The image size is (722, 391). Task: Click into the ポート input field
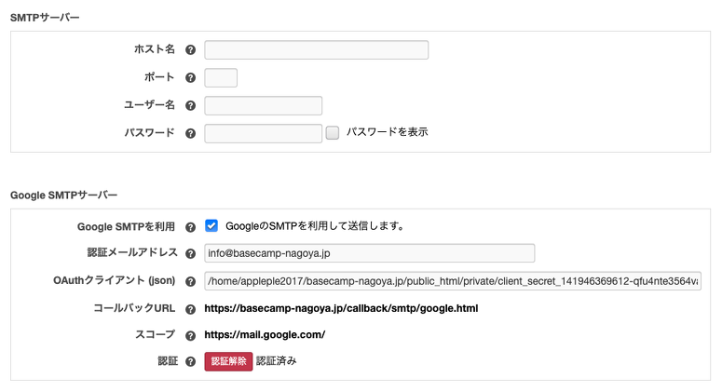click(221, 78)
